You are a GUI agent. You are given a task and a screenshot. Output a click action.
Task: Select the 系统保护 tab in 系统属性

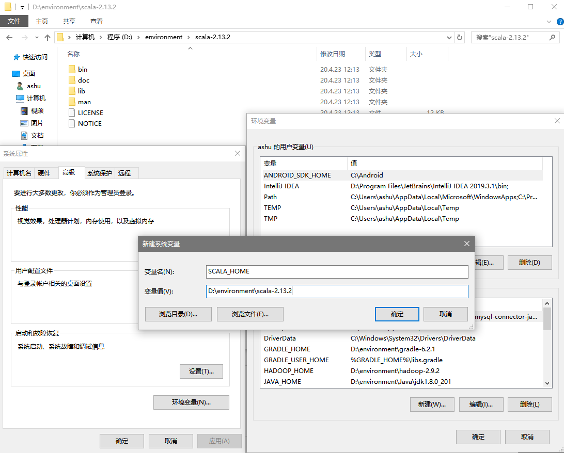[x=99, y=173]
